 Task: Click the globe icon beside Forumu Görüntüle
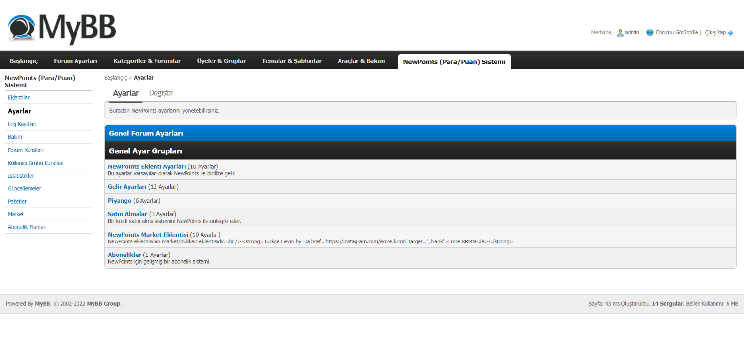pyautogui.click(x=650, y=32)
